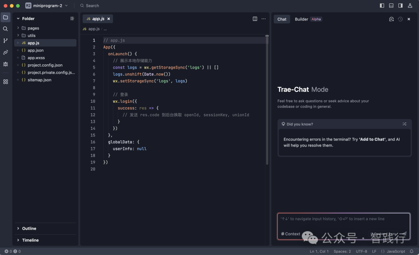Open the Search view in sidebar
This screenshot has width=419, height=255.
[x=5, y=29]
